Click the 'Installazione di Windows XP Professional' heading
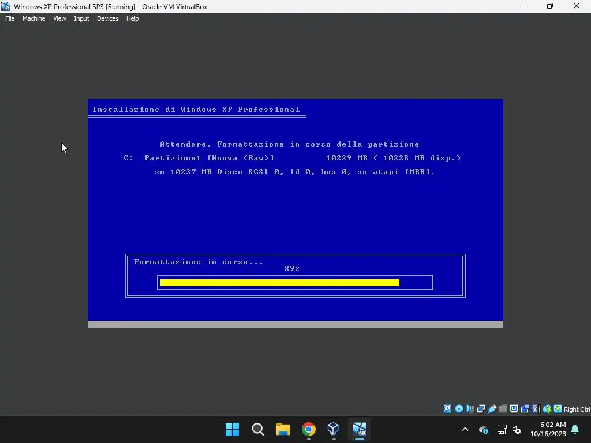 [196, 110]
